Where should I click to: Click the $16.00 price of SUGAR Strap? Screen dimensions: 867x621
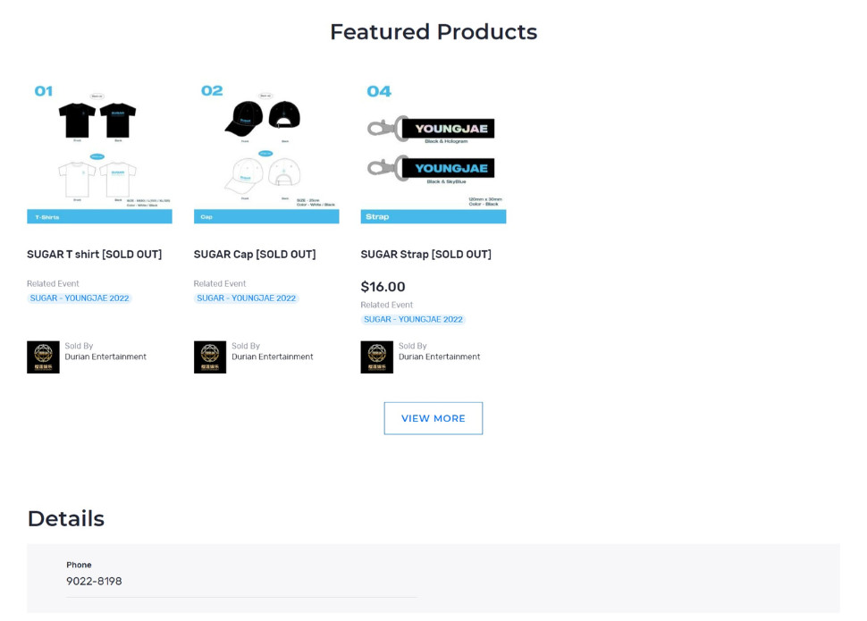tap(383, 287)
